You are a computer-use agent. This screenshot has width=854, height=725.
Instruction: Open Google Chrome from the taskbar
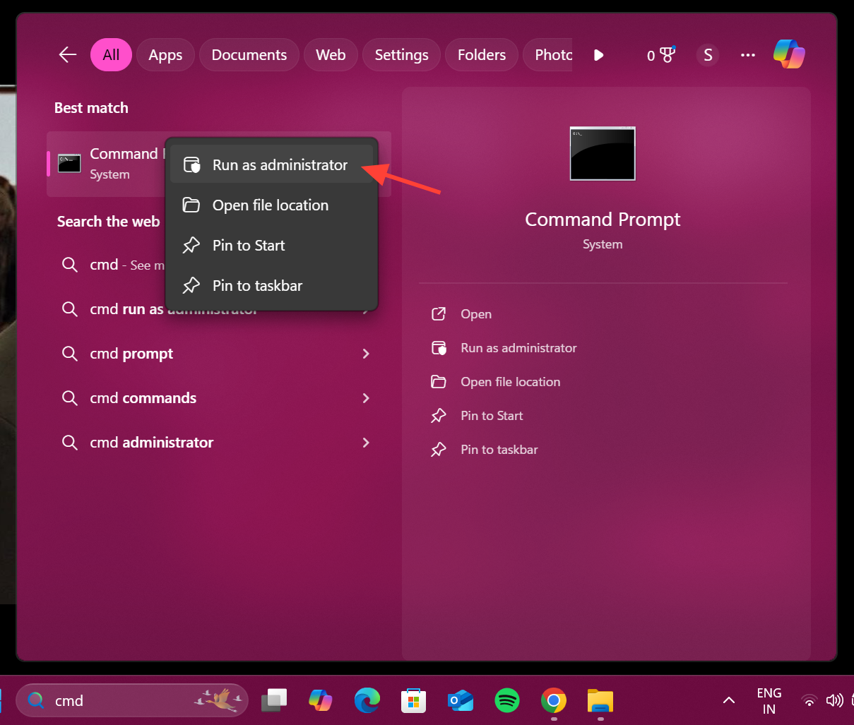[554, 700]
